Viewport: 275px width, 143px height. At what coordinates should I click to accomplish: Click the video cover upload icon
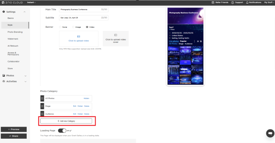pyautogui.click(x=116, y=35)
